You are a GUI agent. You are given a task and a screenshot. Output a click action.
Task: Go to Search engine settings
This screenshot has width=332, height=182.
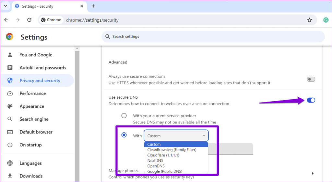point(34,119)
